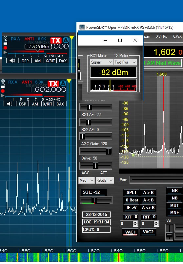Click the -82 dBm meter readout

[x=113, y=72]
